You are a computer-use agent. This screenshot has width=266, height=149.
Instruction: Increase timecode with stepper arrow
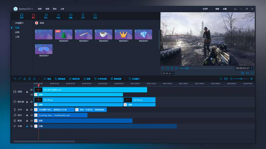(x=252, y=67)
